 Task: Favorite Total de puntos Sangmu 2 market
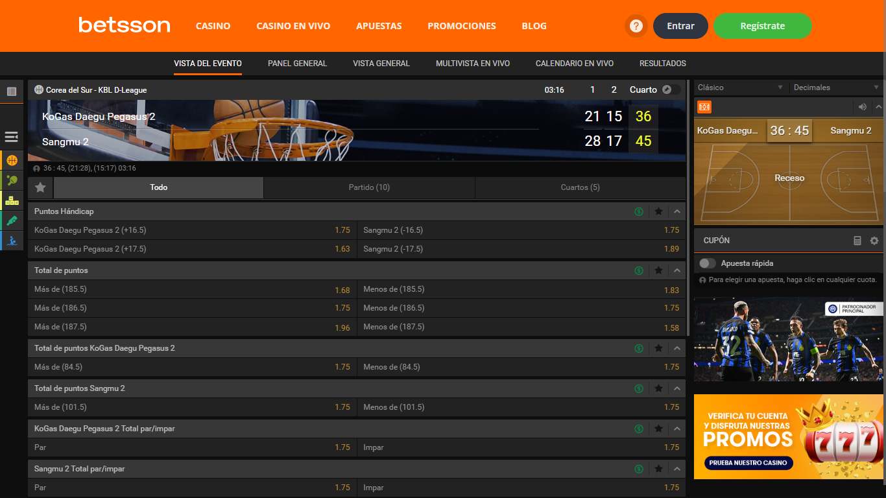click(658, 388)
